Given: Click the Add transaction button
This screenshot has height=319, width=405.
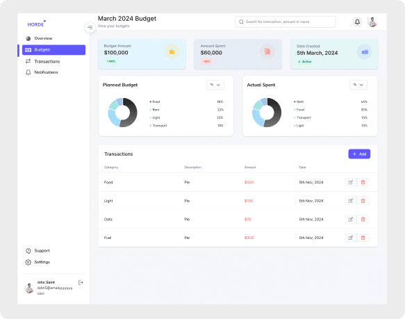Looking at the screenshot, I should [359, 154].
